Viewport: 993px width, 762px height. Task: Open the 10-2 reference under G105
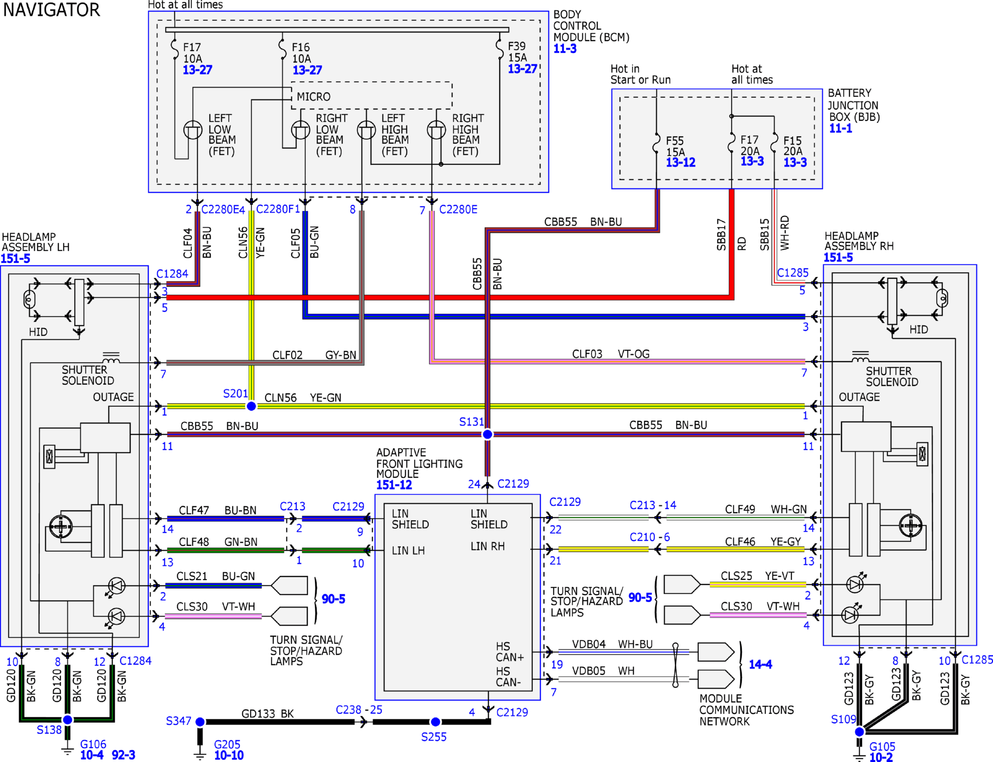pyautogui.click(x=881, y=757)
